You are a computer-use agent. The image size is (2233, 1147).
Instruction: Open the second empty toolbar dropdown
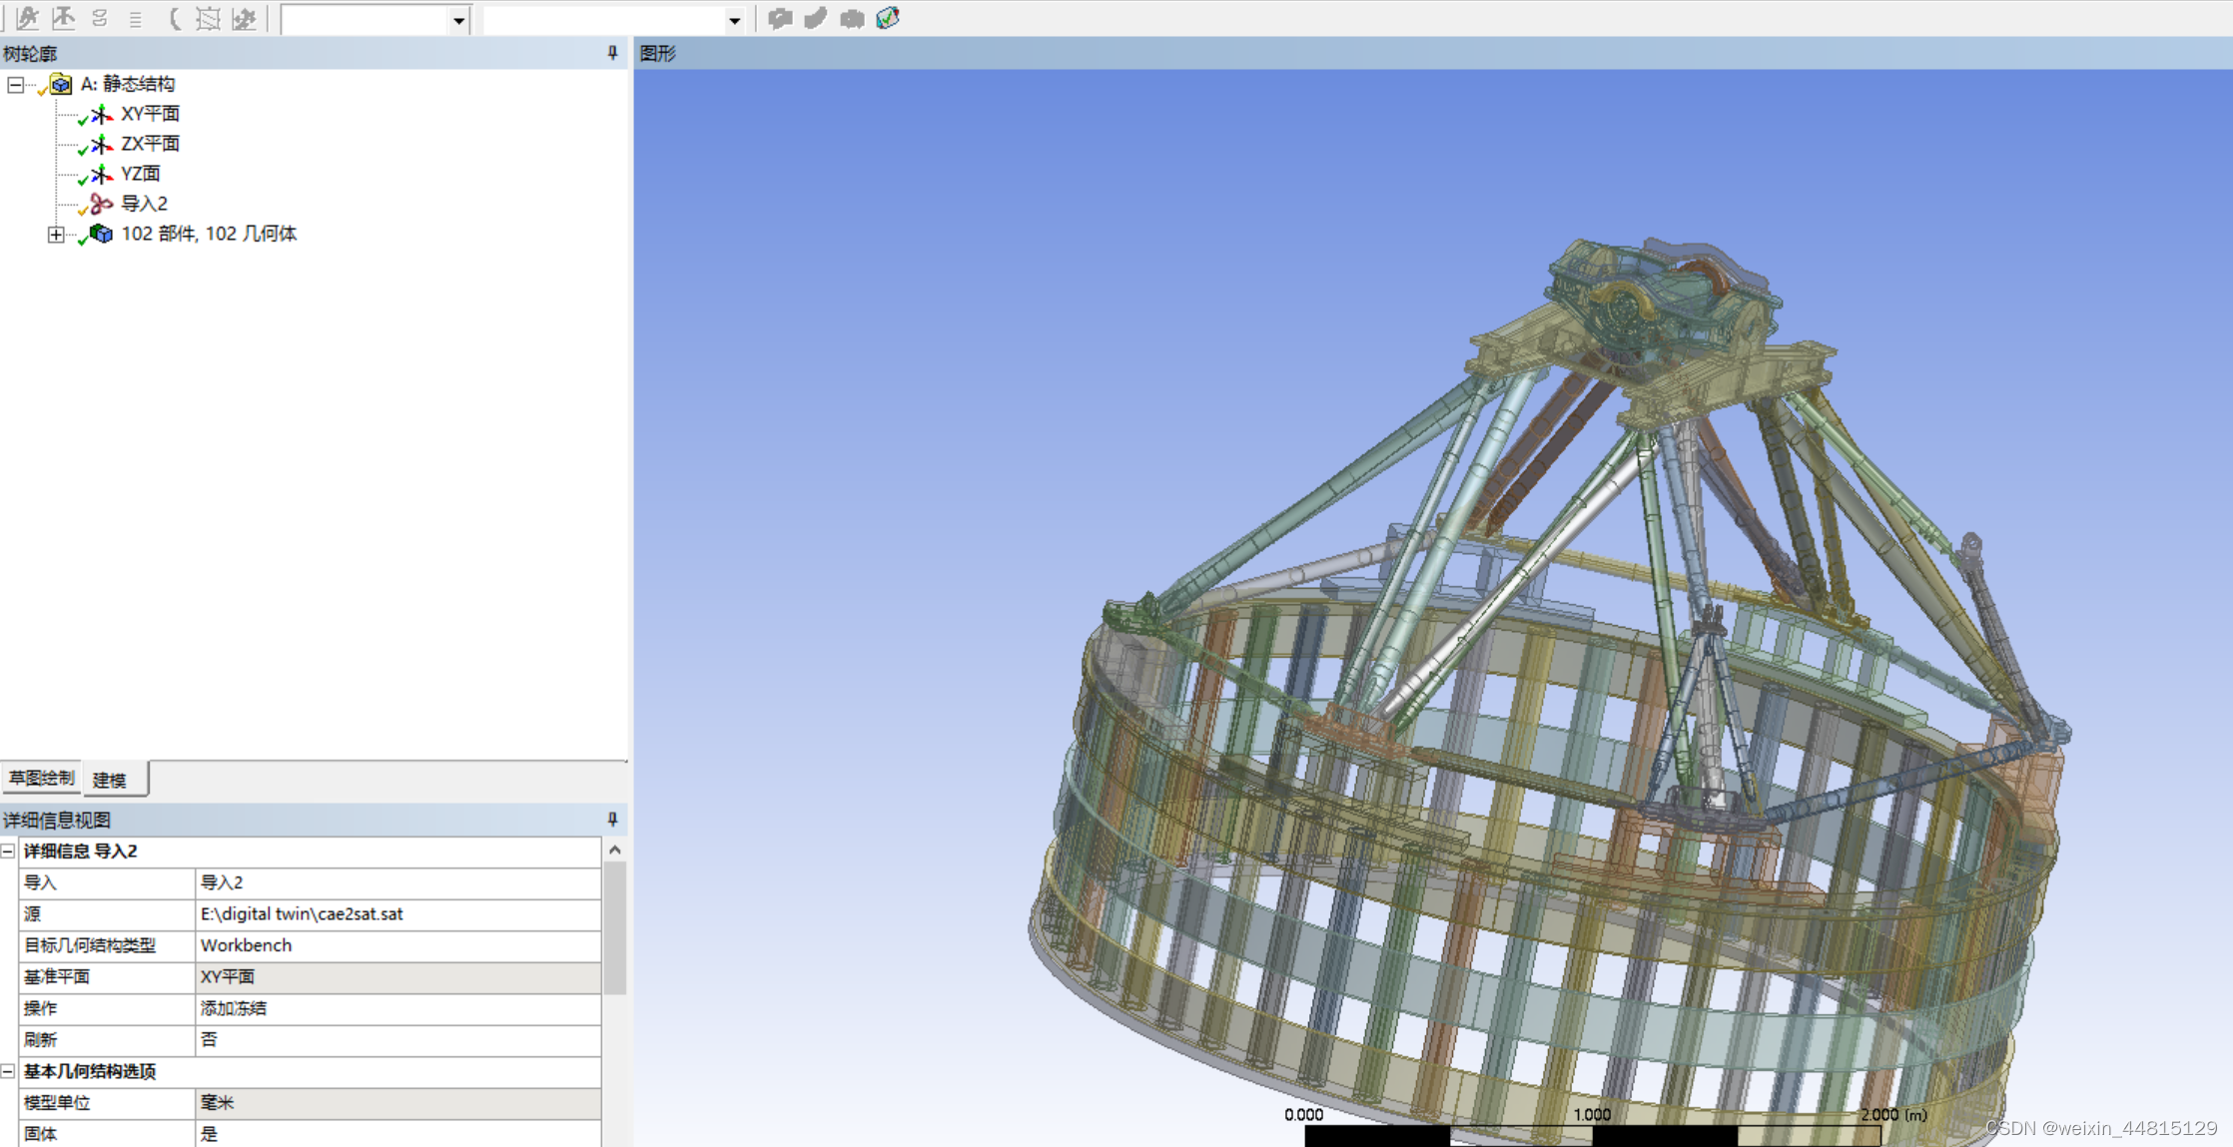(734, 20)
